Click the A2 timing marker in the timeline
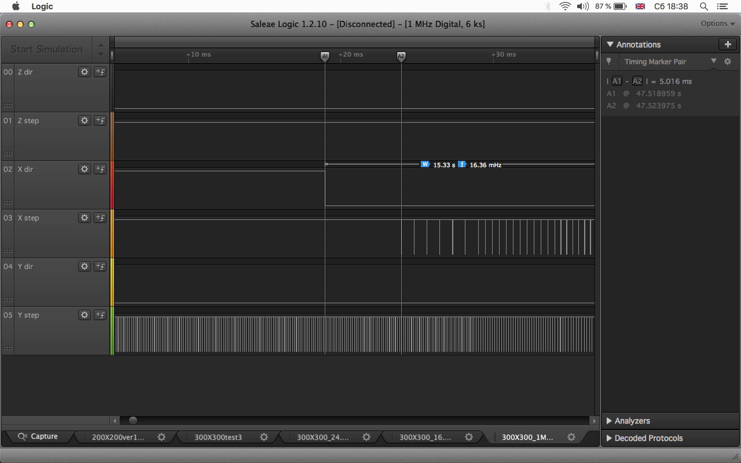Viewport: 741px width, 463px height. pyautogui.click(x=401, y=56)
